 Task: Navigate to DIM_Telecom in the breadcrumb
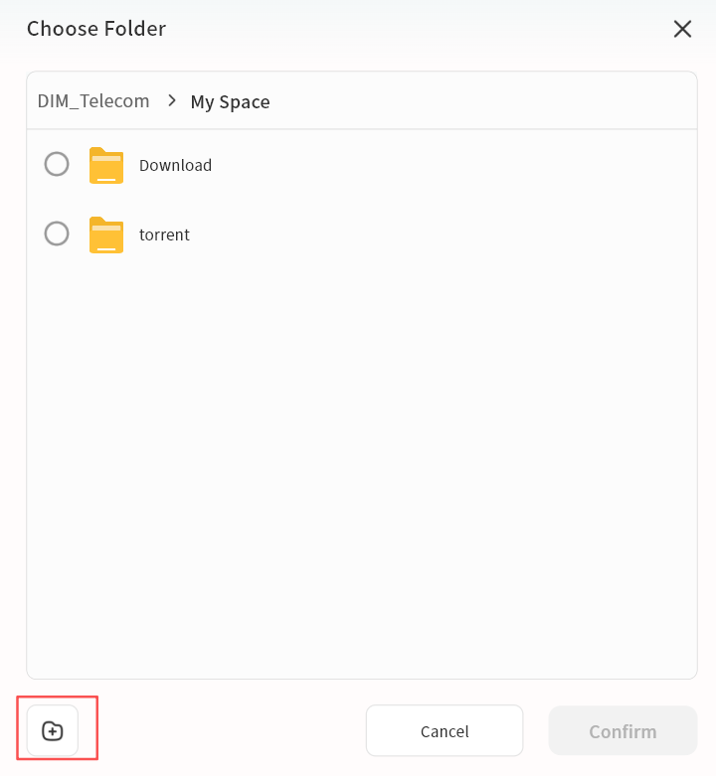93,101
